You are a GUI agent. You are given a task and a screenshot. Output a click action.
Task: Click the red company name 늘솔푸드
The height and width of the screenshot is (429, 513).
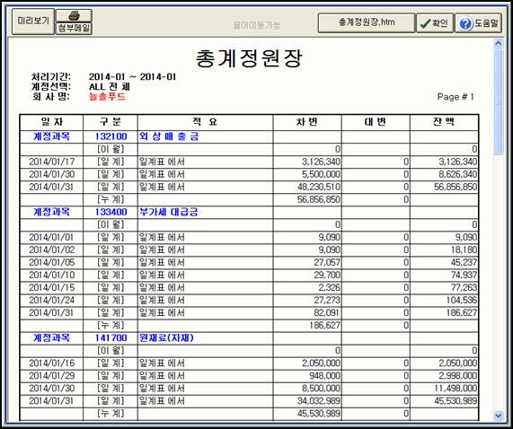click(107, 97)
